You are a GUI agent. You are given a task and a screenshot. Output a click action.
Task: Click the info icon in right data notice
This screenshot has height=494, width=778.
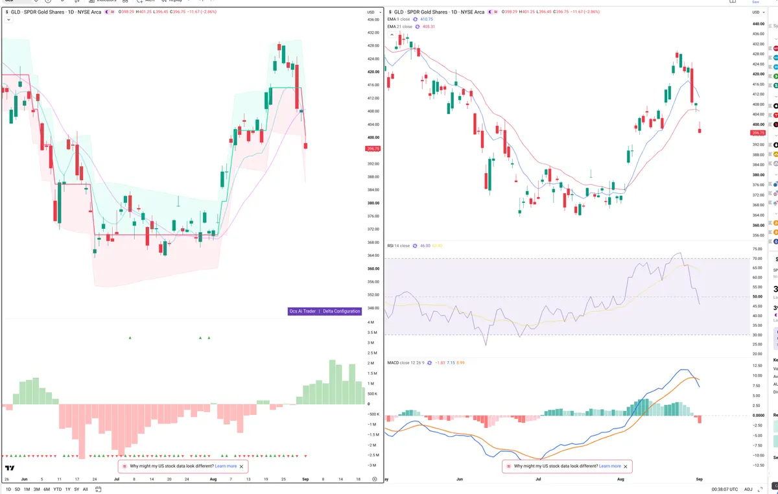(508, 466)
